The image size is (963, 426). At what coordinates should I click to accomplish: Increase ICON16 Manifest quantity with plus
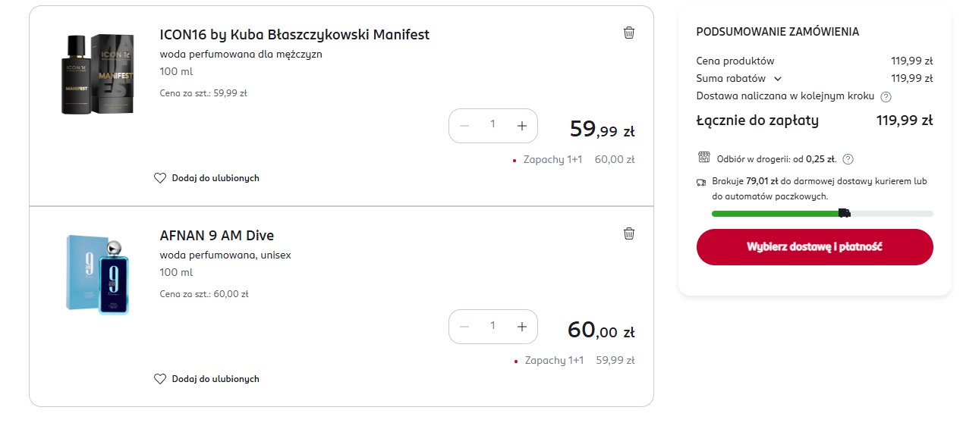521,126
